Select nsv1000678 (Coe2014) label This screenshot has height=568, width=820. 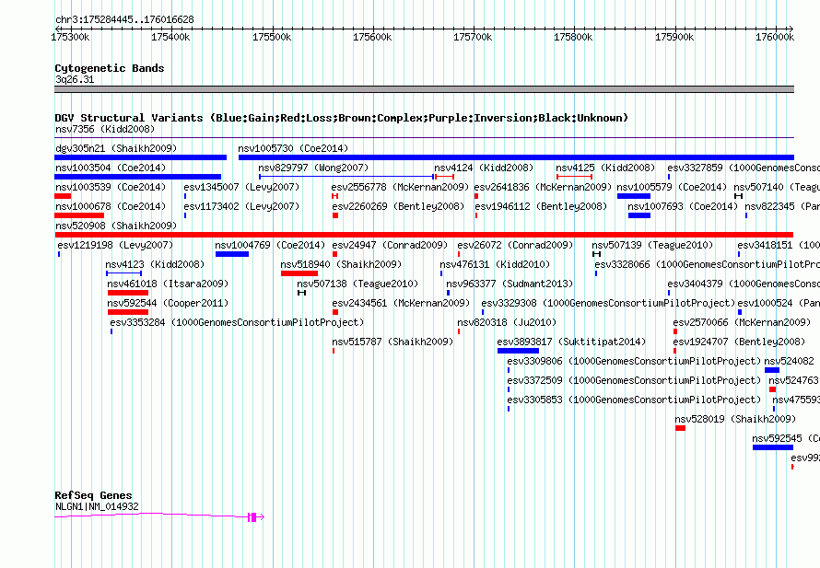[x=111, y=206]
